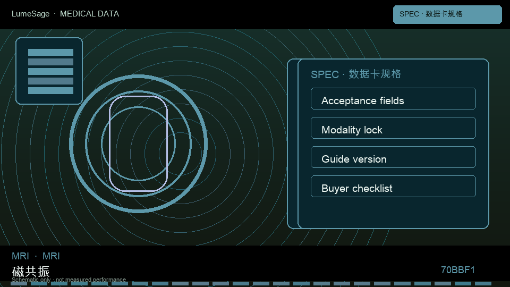This screenshot has height=287, width=510.
Task: Open the Buyer checklist entry
Action: tap(393, 187)
